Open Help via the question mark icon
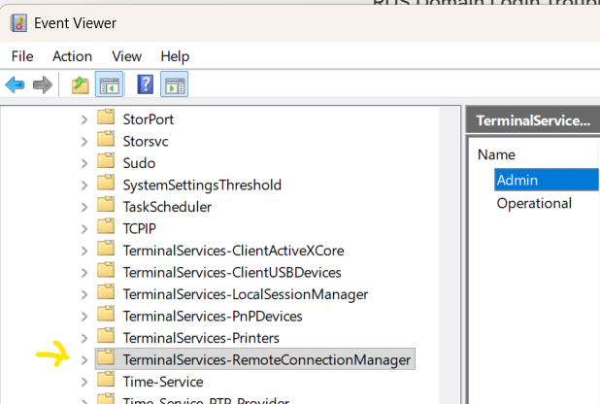This screenshot has width=600, height=404. 146,84
